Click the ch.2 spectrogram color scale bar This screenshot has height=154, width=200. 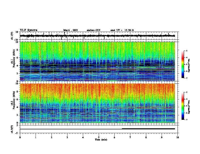(183, 106)
